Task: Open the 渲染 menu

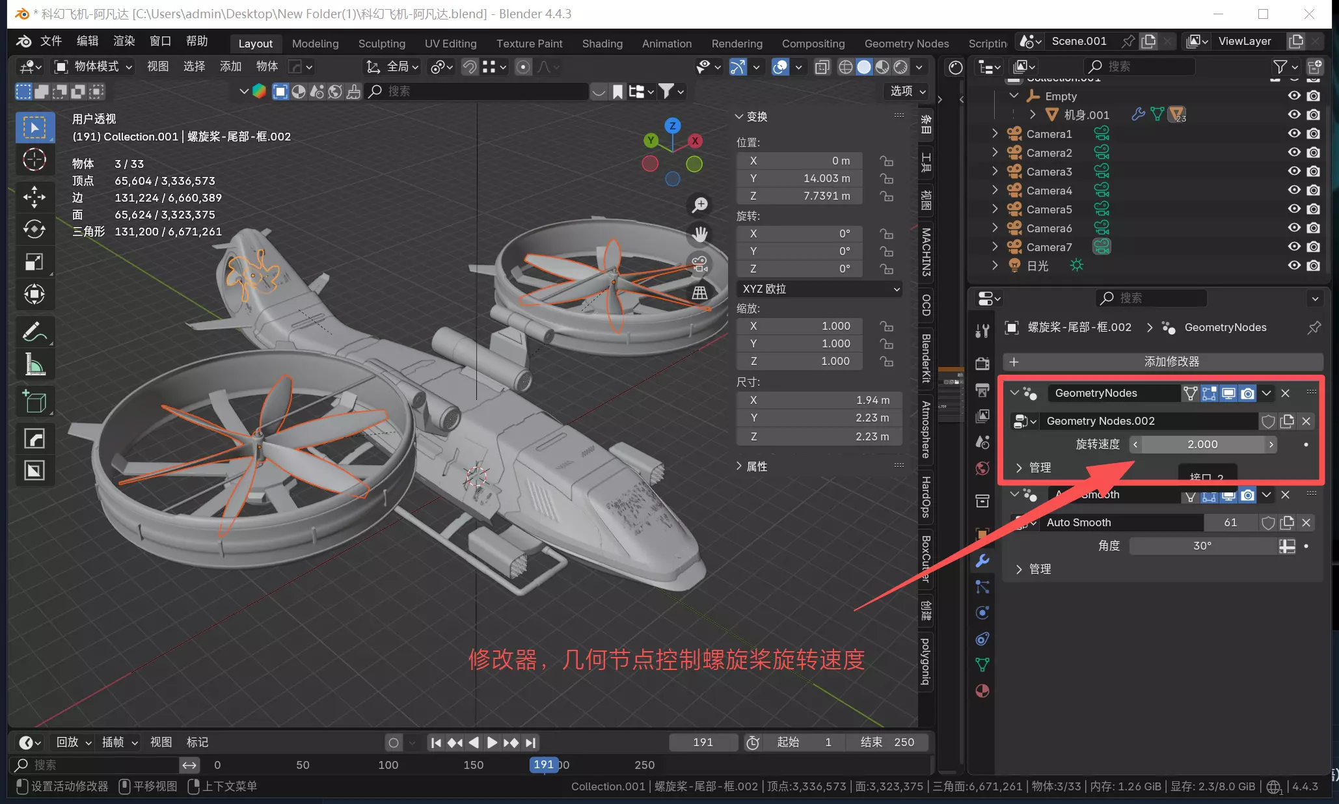Action: click(x=124, y=42)
